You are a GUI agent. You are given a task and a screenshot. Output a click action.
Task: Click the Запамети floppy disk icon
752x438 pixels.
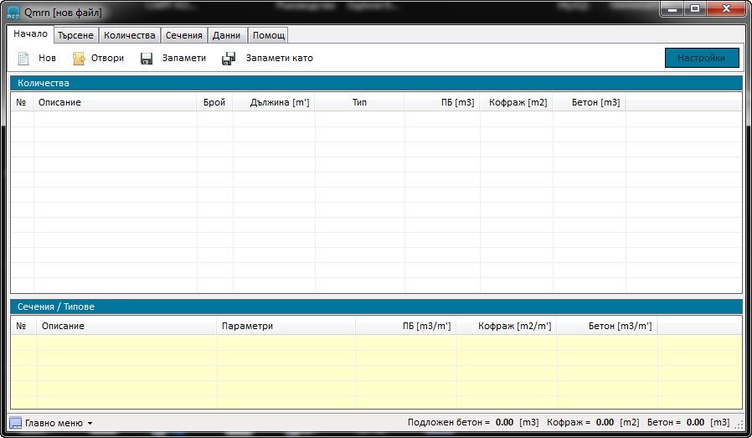(x=147, y=59)
